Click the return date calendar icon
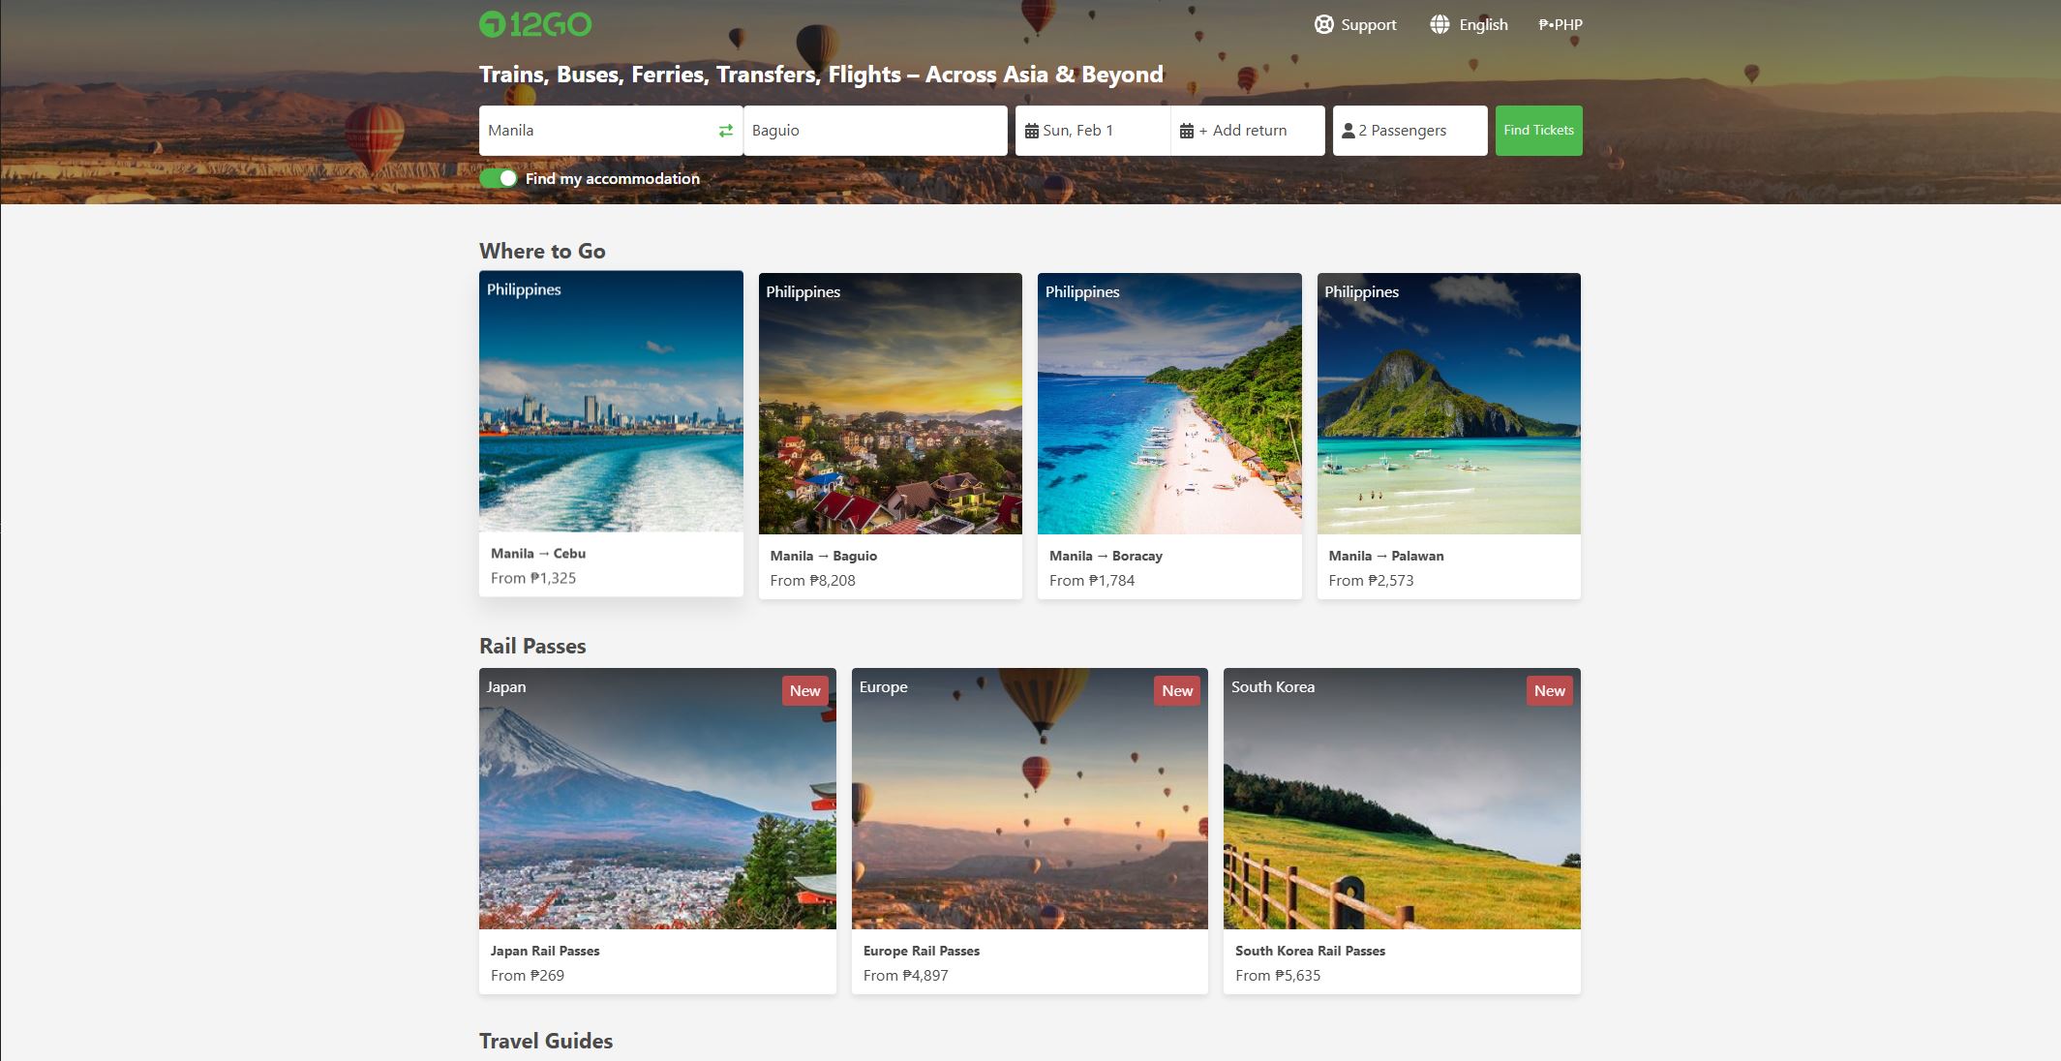Image resolution: width=2061 pixels, height=1061 pixels. click(1187, 131)
